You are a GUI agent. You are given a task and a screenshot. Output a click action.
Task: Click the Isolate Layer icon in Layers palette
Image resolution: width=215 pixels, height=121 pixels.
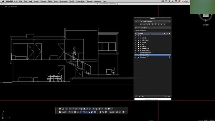tap(149, 25)
